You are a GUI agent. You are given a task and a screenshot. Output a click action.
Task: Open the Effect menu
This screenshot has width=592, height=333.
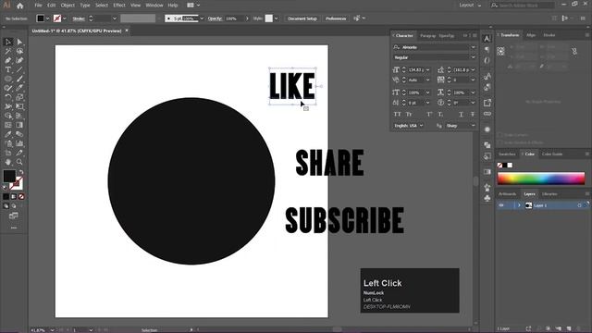point(119,6)
